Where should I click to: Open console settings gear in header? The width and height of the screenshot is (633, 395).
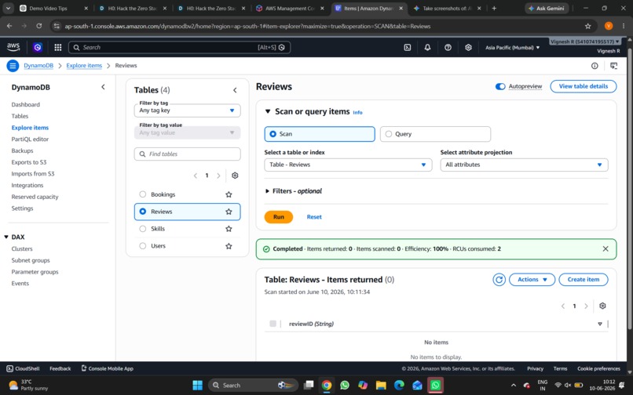coord(468,47)
